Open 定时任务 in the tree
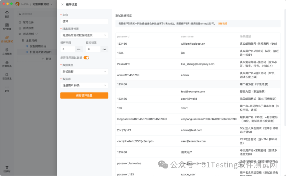Screen dimensions: 286x176 point(28,22)
